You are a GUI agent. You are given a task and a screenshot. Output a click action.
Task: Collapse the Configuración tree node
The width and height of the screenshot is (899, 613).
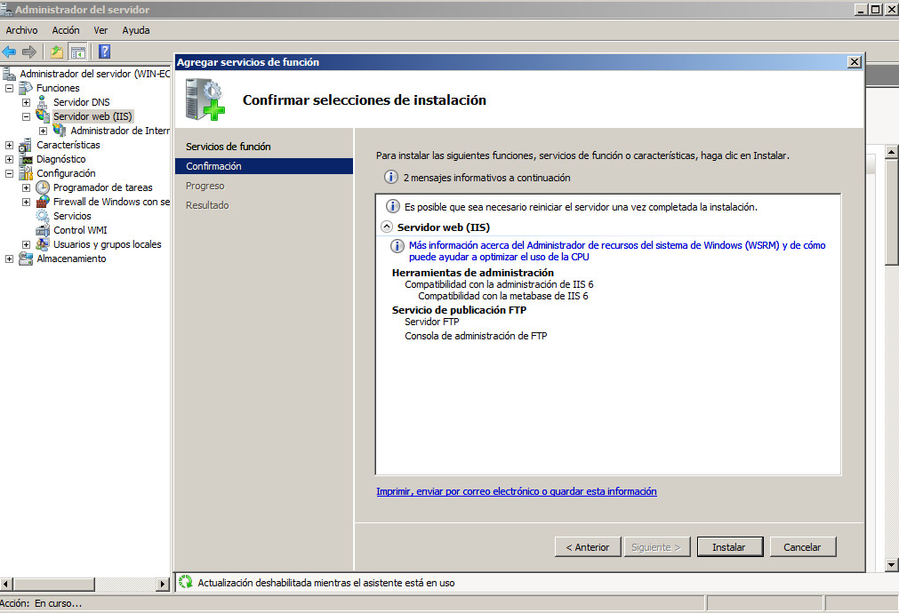10,173
